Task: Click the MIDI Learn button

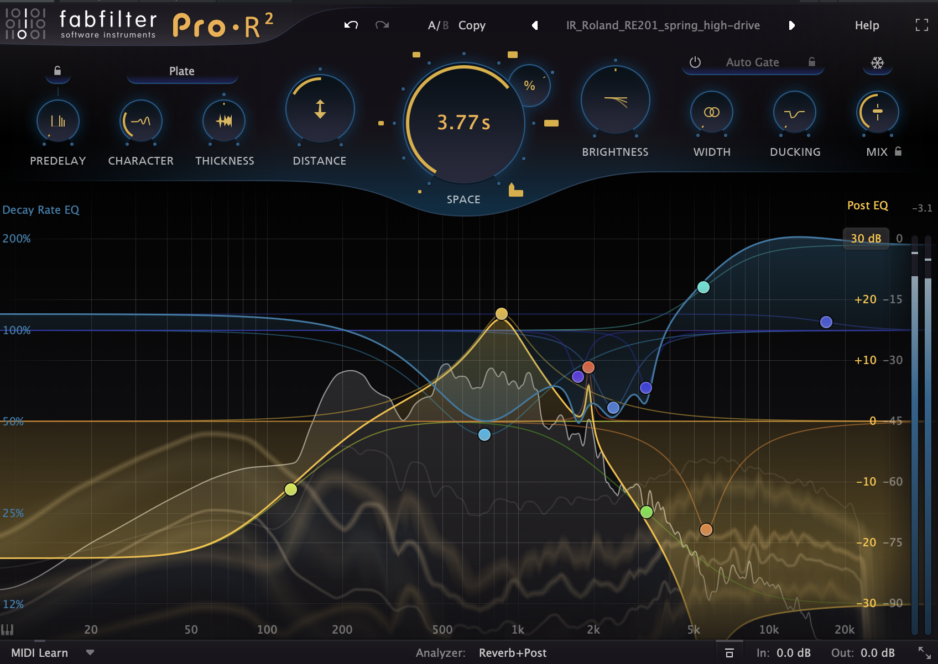Action: [39, 653]
